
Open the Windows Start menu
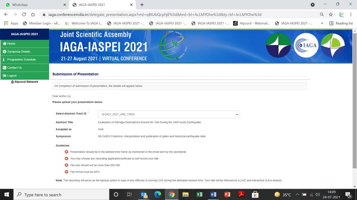(7, 195)
